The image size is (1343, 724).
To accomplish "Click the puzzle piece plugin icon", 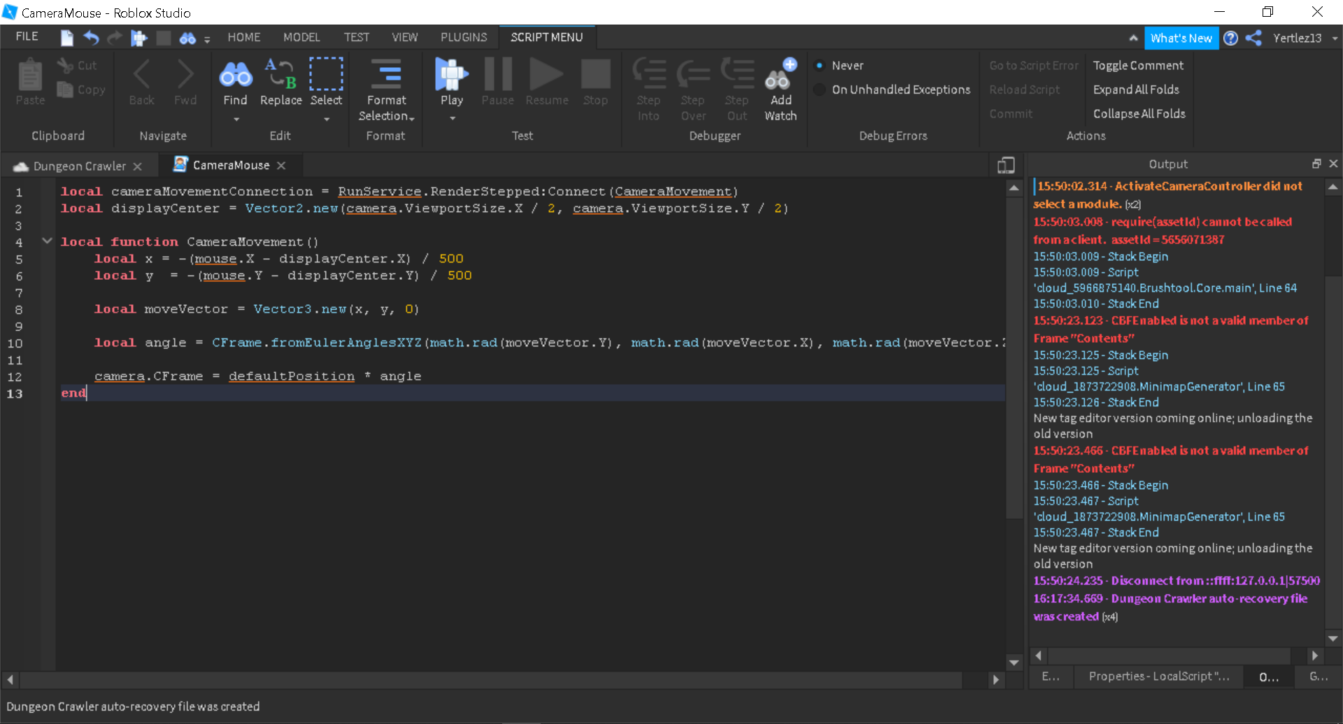I will [x=139, y=38].
